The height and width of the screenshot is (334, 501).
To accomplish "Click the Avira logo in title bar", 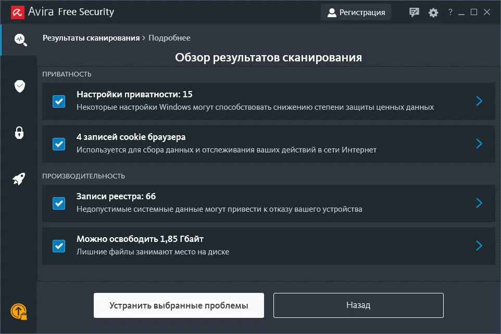I will pos(16,12).
